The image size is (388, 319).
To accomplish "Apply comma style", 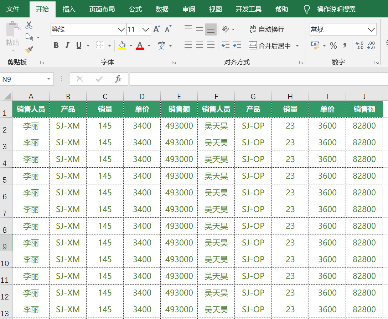I will (x=345, y=45).
